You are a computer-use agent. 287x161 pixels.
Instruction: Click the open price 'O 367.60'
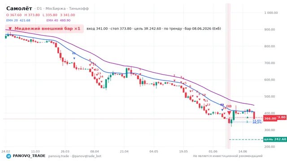[14, 15]
